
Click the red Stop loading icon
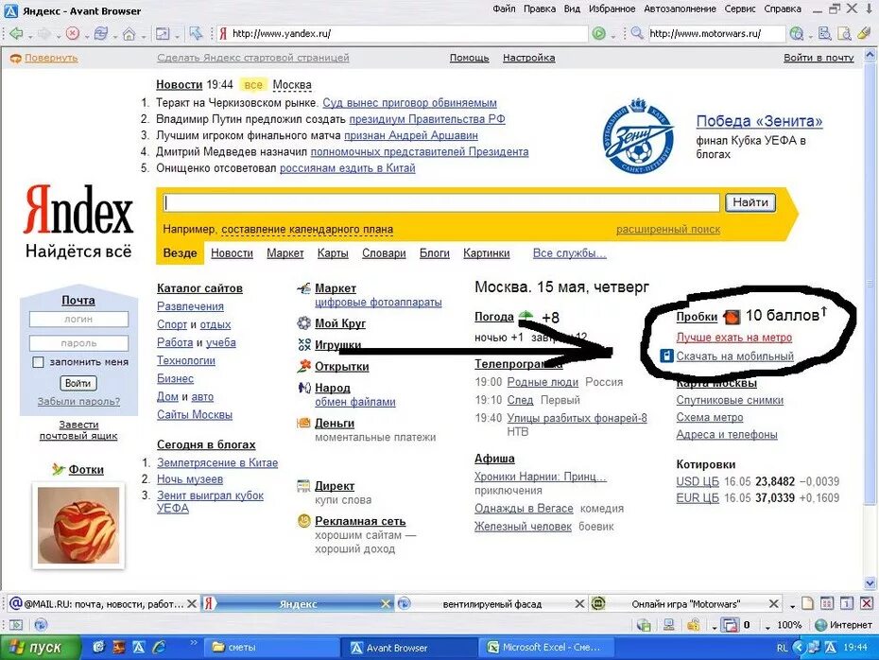click(73, 34)
